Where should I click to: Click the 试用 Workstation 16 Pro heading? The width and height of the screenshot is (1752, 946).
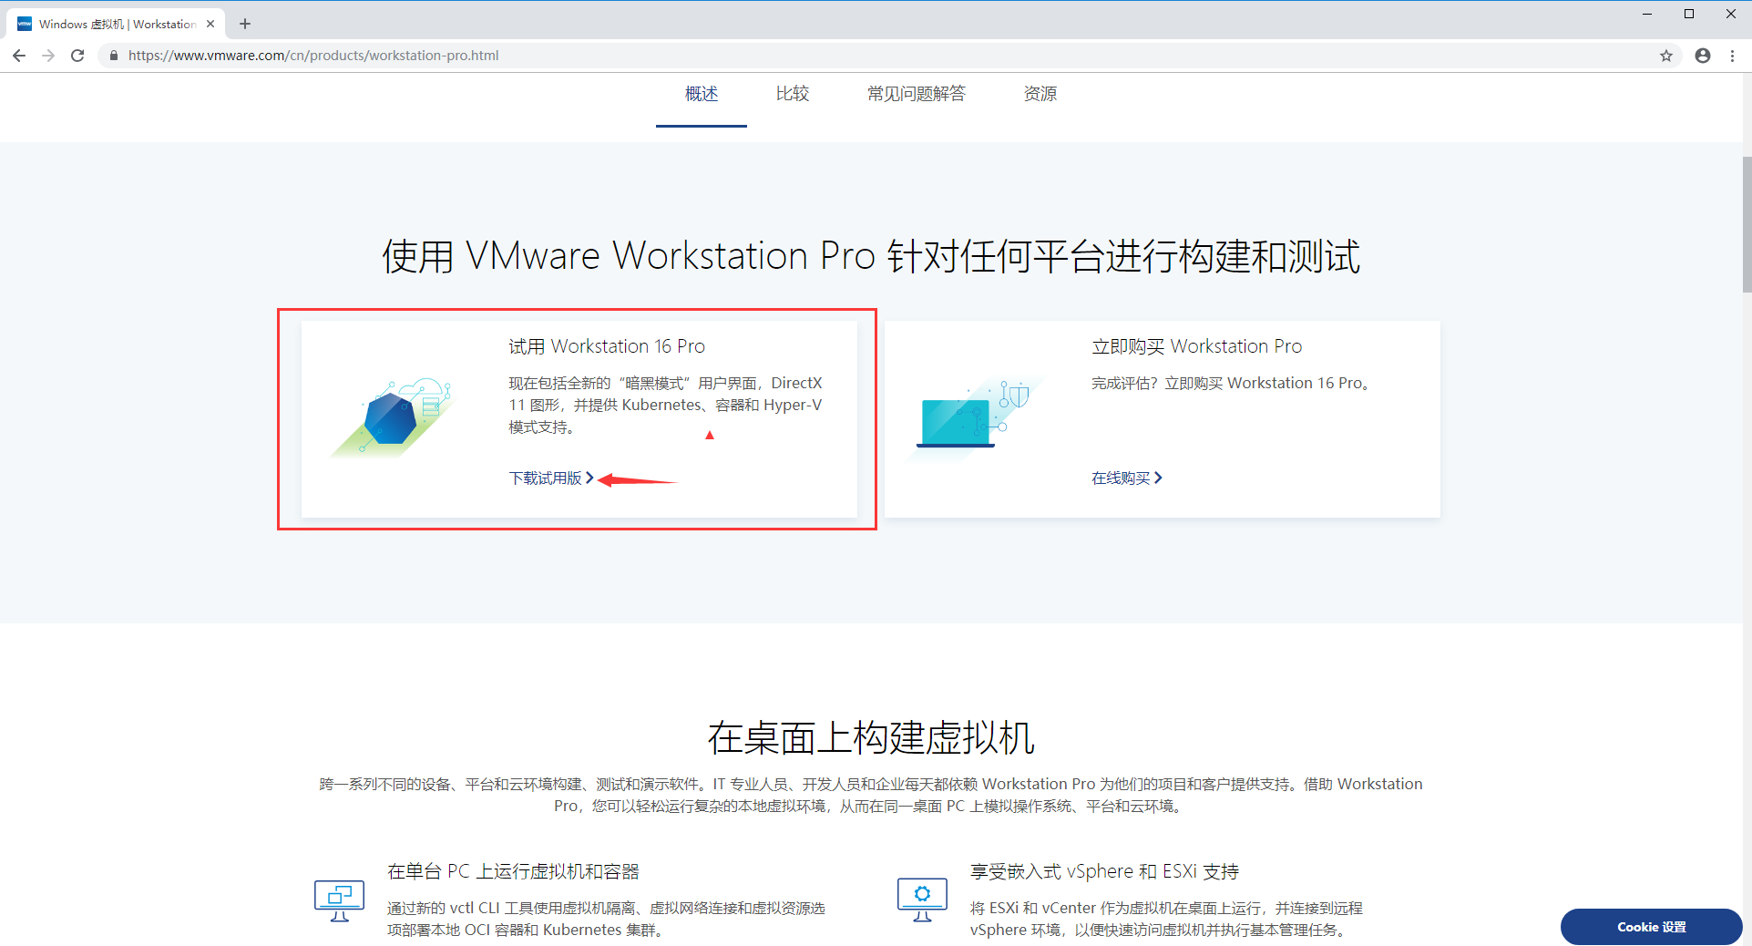[x=607, y=346]
